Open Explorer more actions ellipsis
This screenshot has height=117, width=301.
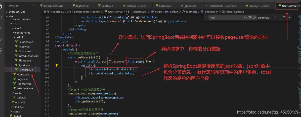pos(35,6)
